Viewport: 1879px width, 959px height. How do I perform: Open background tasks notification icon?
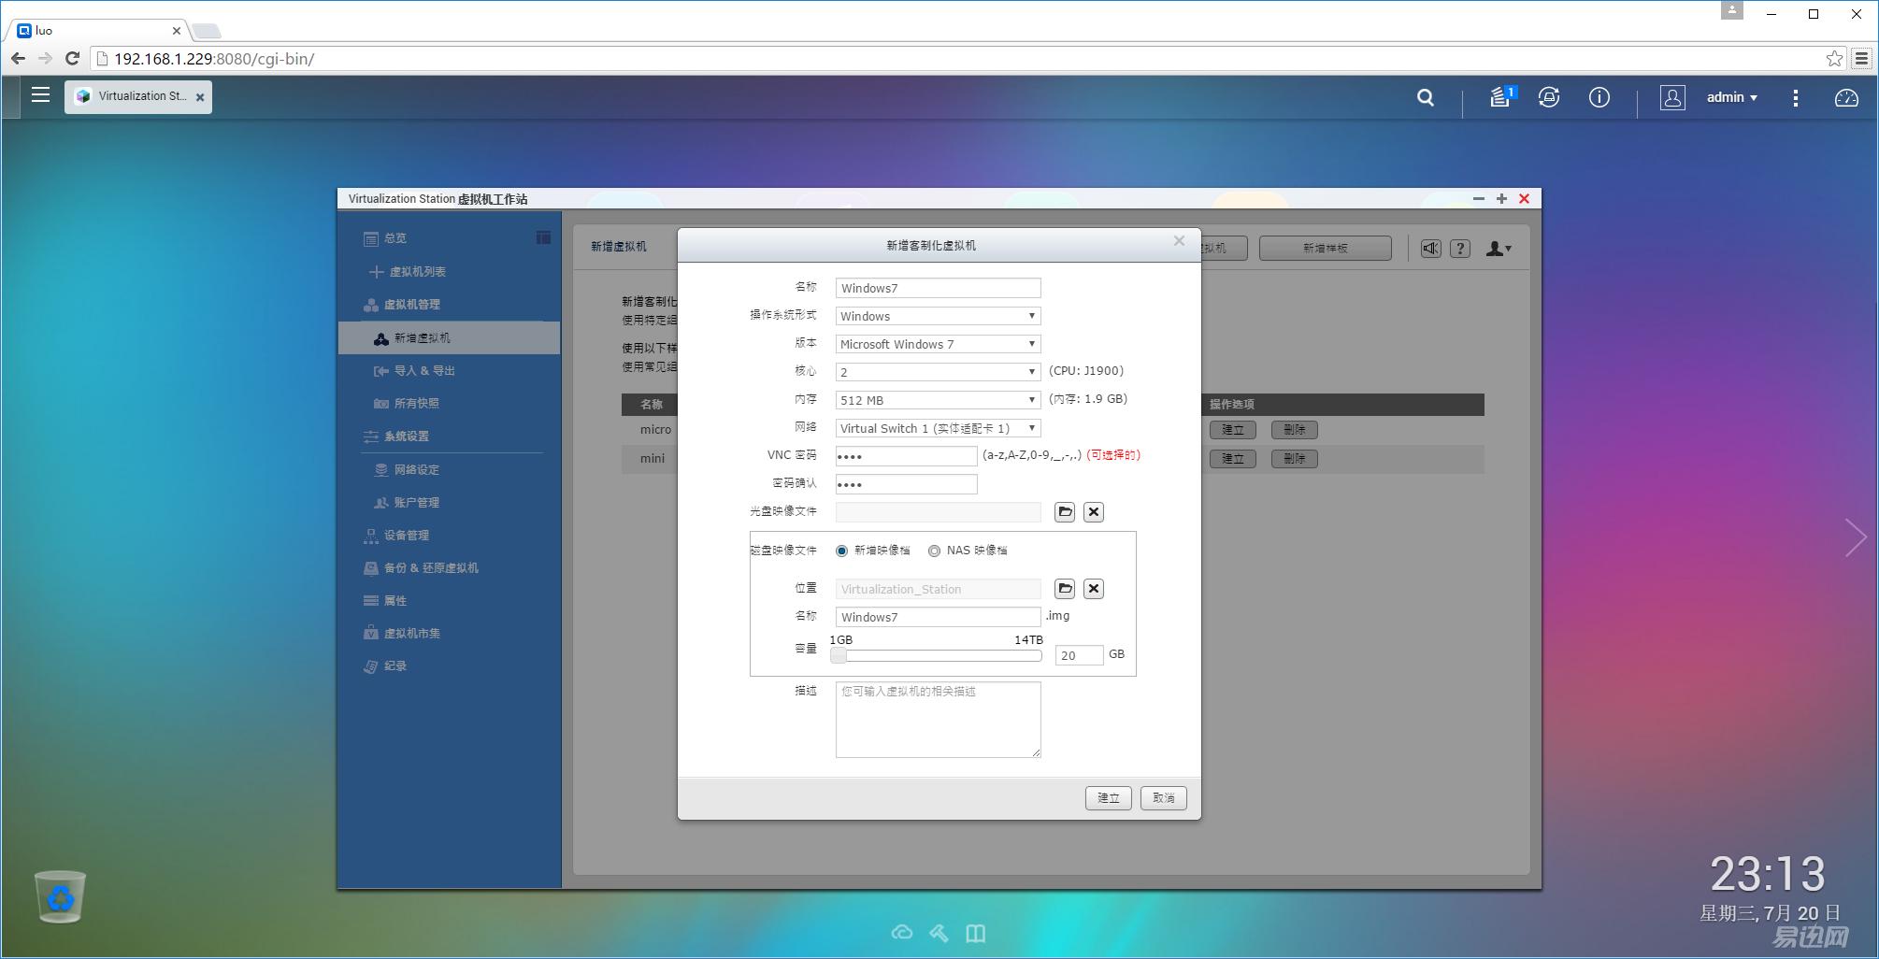click(x=1501, y=97)
